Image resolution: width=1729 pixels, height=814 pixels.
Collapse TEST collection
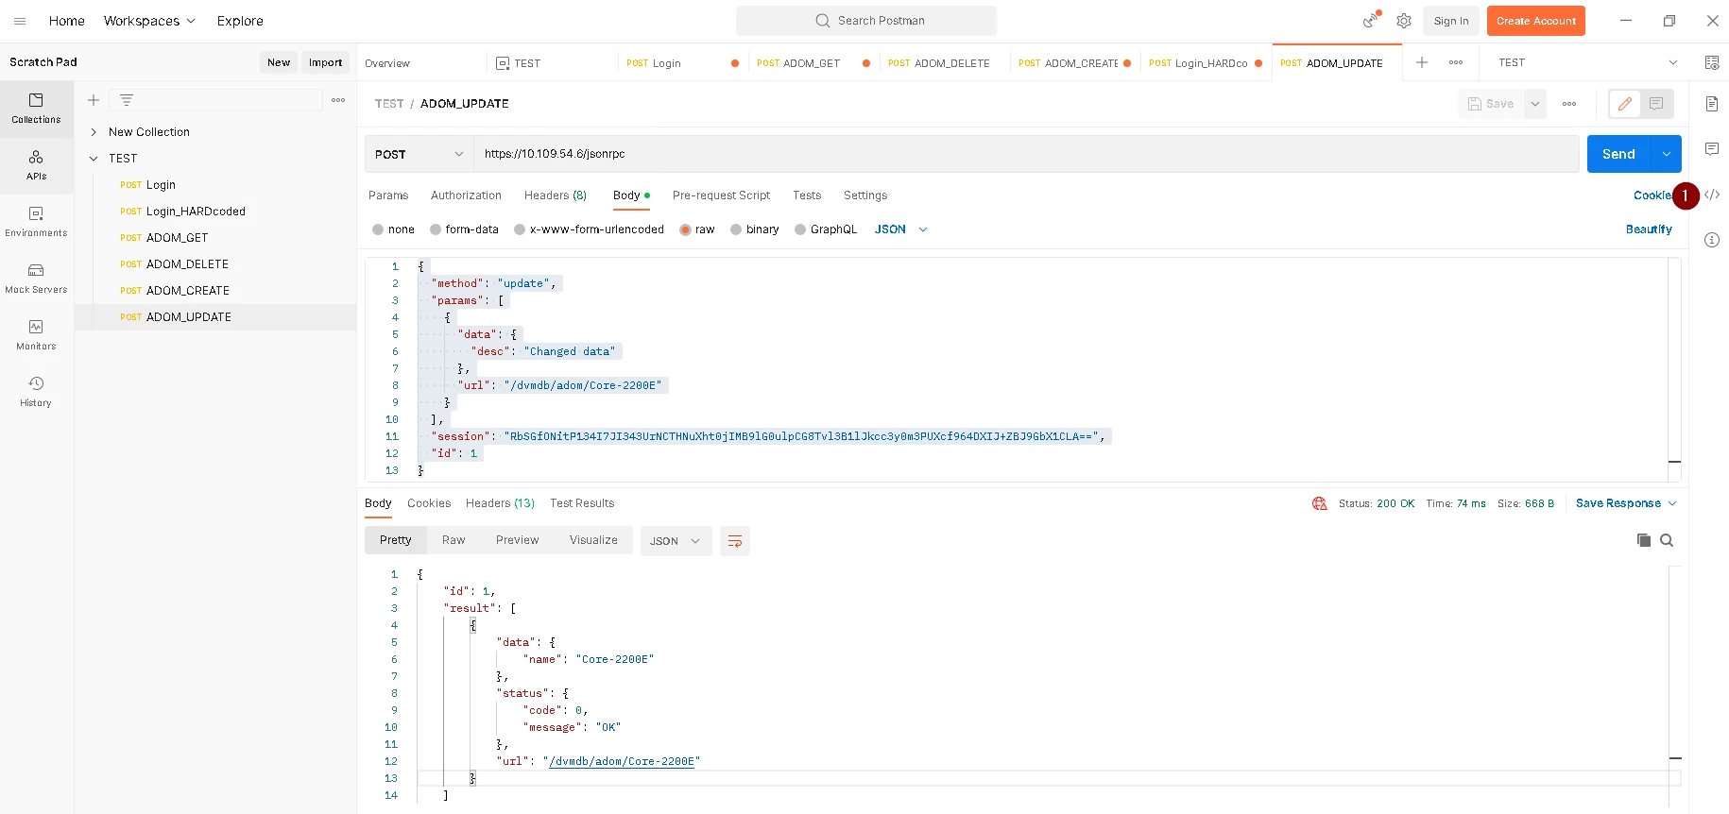[94, 159]
